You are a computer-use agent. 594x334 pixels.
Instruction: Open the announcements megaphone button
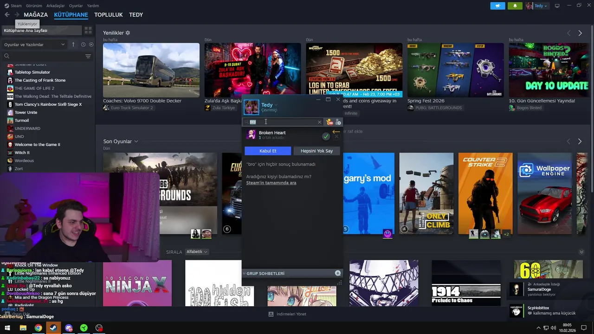point(497,6)
